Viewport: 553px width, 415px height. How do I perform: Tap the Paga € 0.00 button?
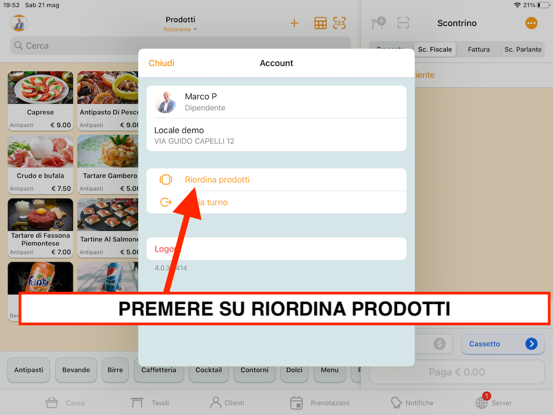click(x=457, y=372)
